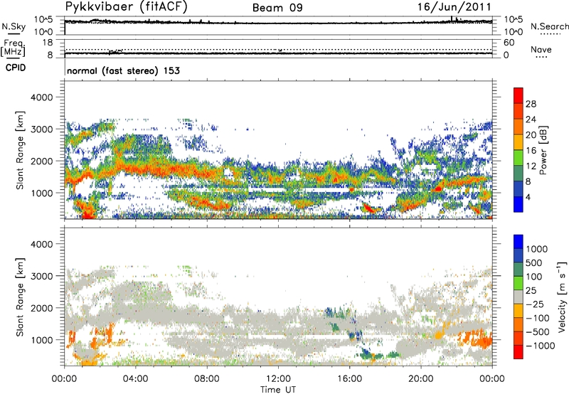This screenshot has height=394, width=569.
Task: Click the Pykkvibaer (fitACF) plot title
Action: [126, 6]
